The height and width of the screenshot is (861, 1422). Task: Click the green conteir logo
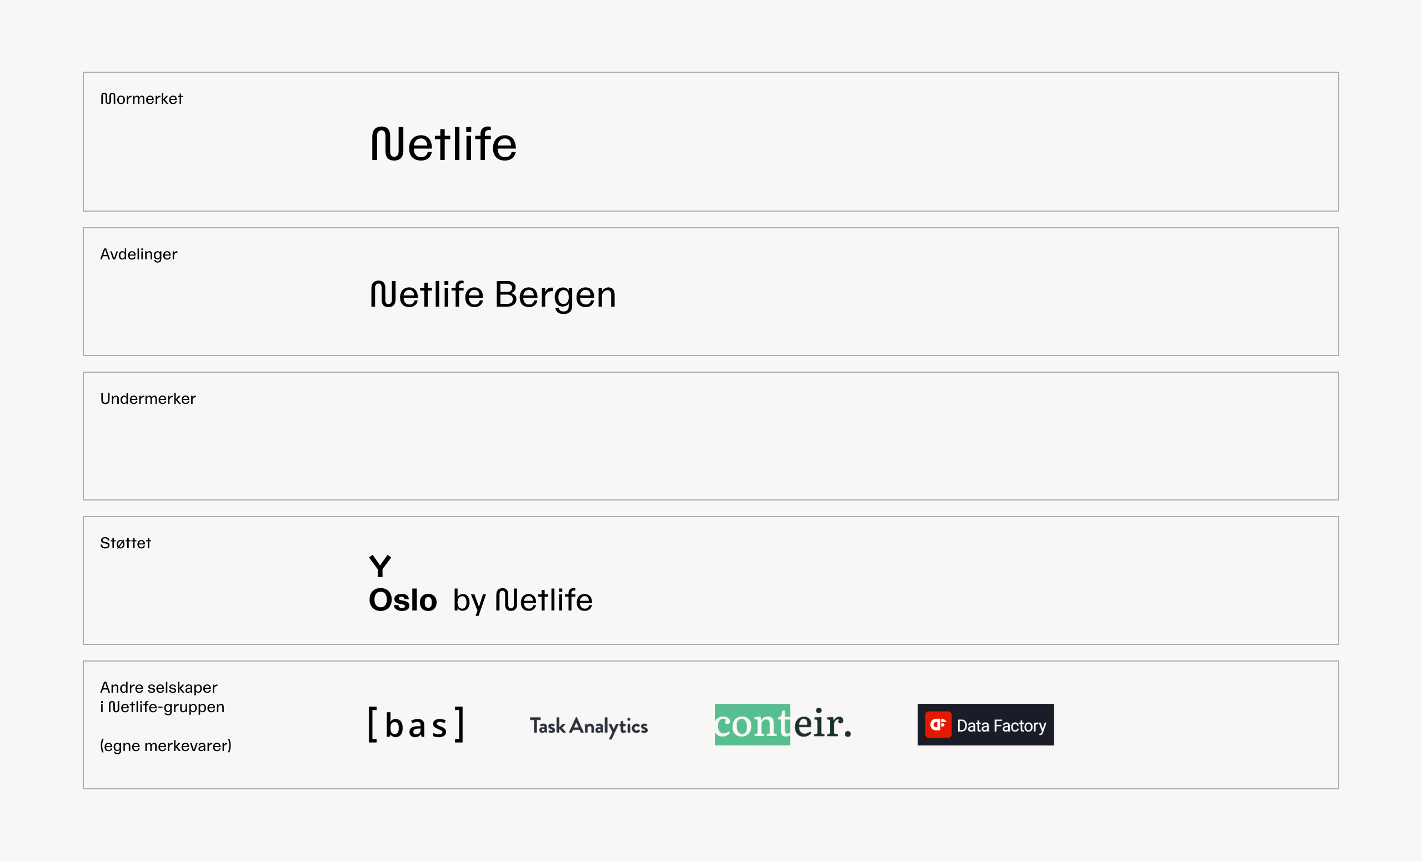pos(783,724)
